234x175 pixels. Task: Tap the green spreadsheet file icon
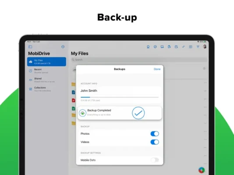tap(74, 108)
